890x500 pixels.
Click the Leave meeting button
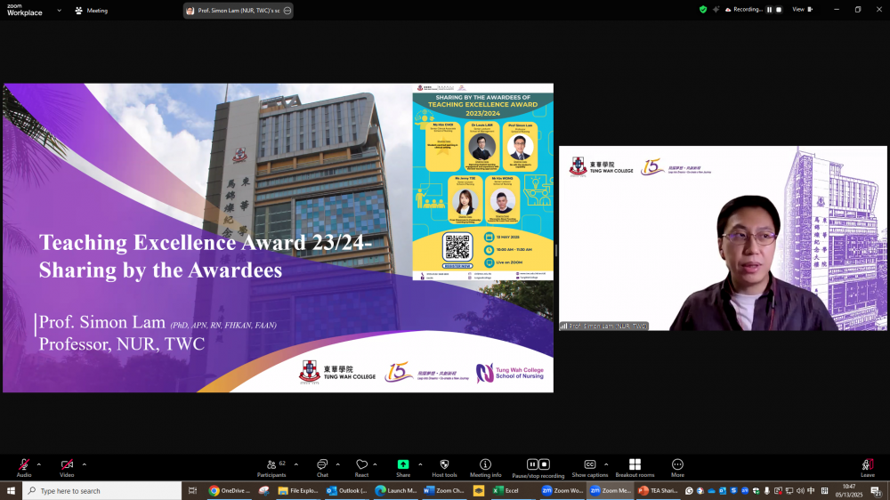[x=867, y=468]
